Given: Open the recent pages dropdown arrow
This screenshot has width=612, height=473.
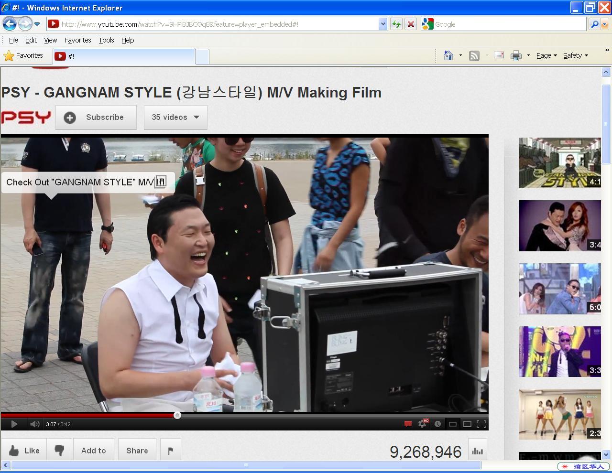Looking at the screenshot, I should [x=37, y=24].
